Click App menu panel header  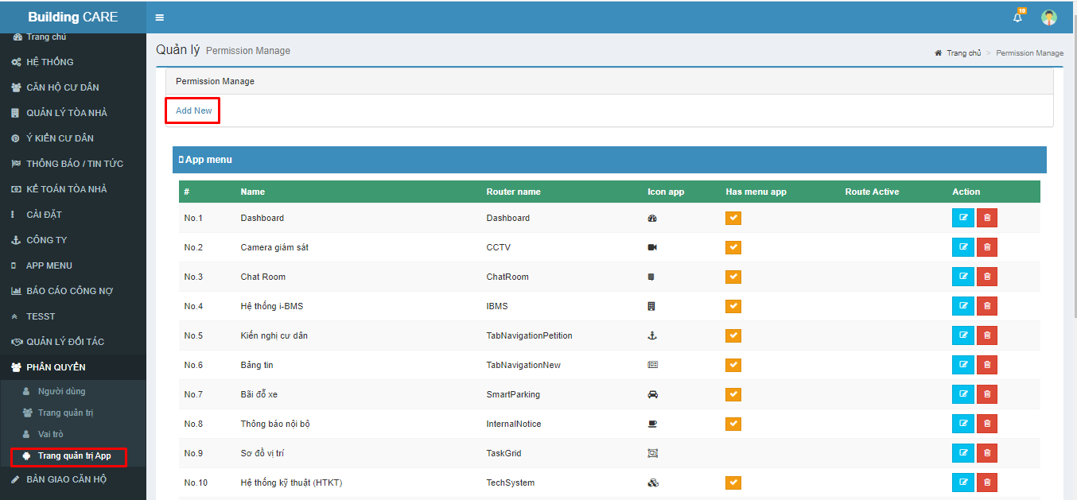point(609,160)
